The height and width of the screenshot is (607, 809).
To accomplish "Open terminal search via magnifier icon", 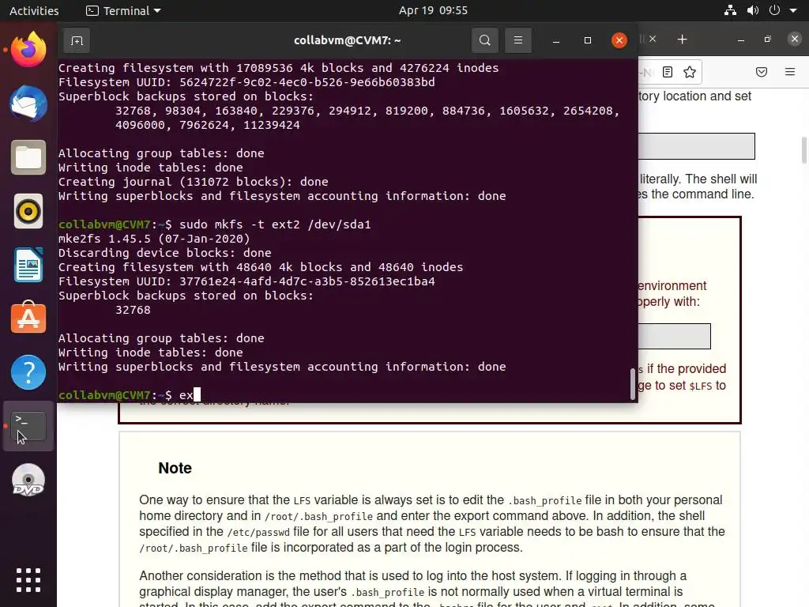I will [x=484, y=40].
